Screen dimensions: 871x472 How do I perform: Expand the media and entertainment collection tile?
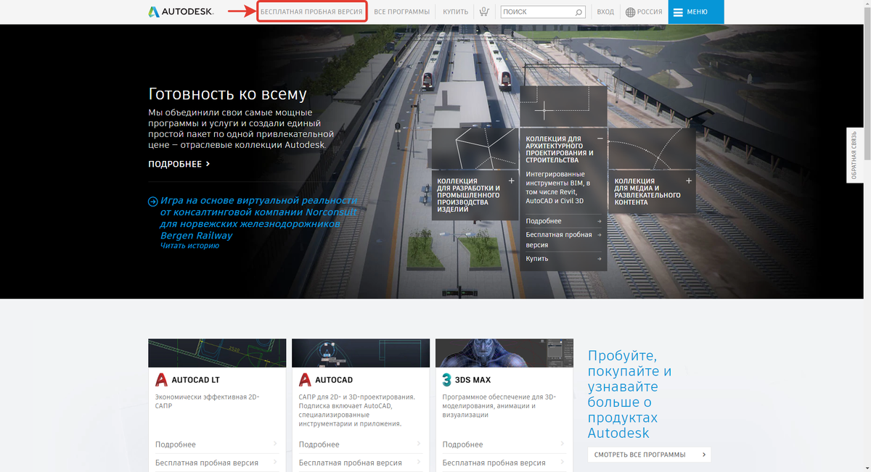688,179
